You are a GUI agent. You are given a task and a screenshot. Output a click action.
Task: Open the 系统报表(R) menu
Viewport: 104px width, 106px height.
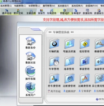(x=77, y=6)
